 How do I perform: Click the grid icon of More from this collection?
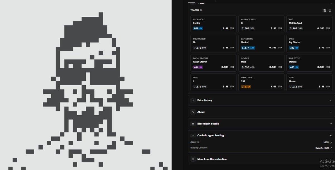point(193,159)
